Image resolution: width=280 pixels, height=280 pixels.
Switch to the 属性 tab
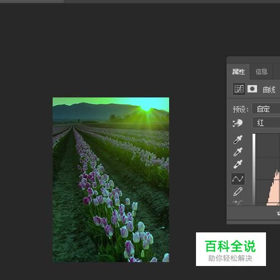pos(239,72)
